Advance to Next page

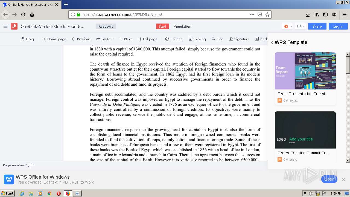(x=125, y=39)
